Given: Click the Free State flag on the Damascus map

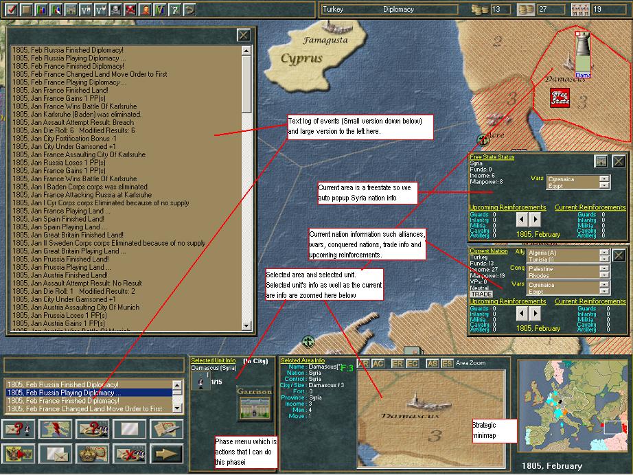Looking at the screenshot, I should 560,98.
